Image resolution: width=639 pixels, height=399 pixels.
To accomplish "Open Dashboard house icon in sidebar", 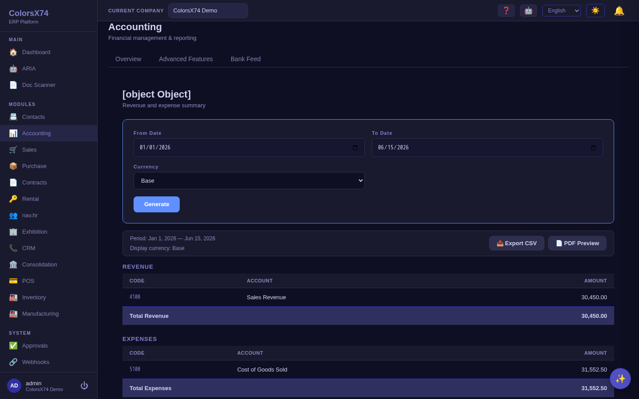I will (13, 52).
